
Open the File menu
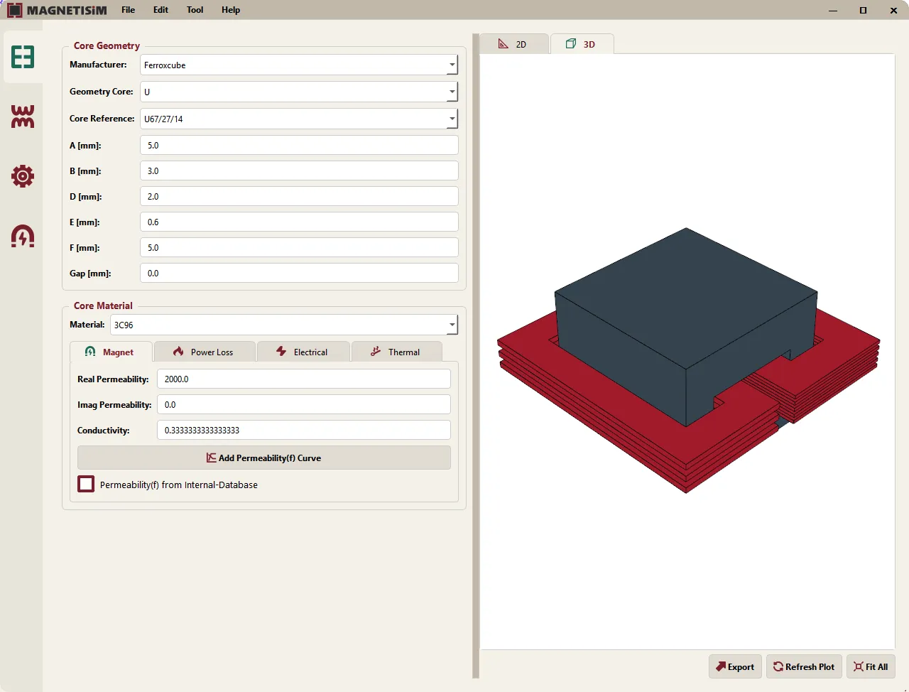pyautogui.click(x=128, y=10)
